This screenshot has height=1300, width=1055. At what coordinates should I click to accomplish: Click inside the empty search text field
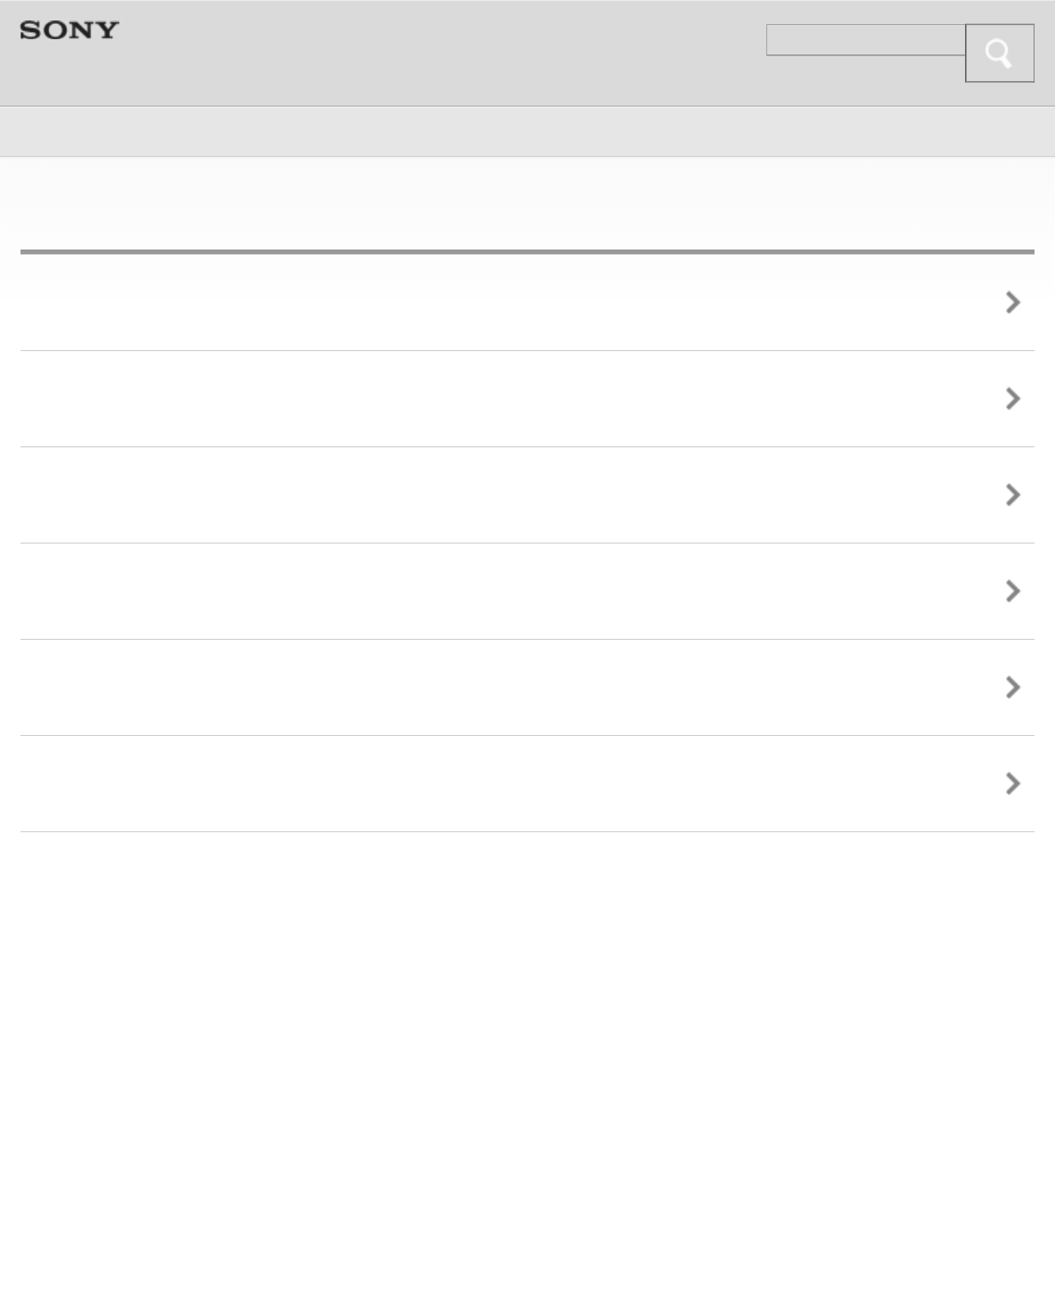click(864, 40)
